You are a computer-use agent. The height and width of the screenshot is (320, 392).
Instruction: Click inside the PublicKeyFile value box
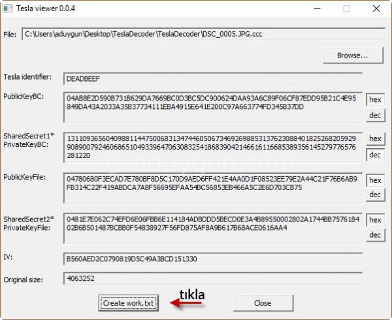pos(213,188)
